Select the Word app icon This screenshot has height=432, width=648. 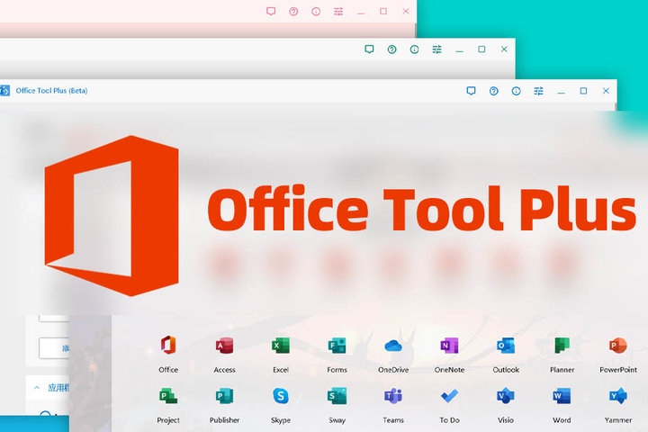(562, 396)
